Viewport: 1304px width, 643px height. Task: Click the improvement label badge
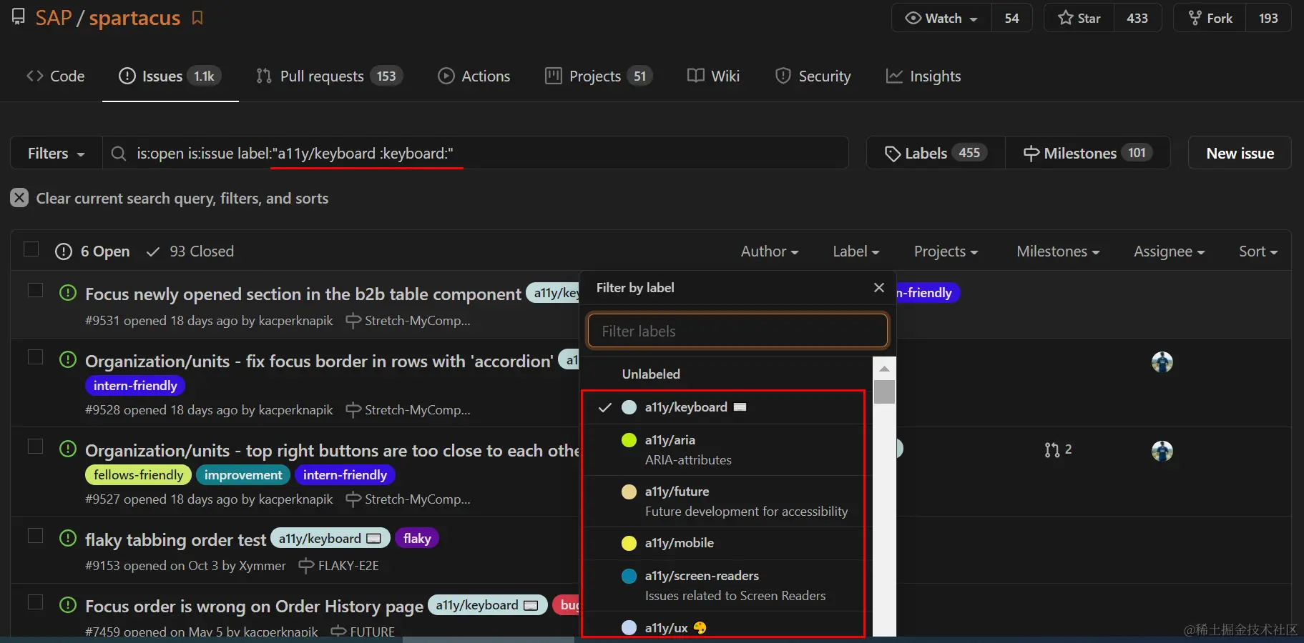pyautogui.click(x=243, y=475)
